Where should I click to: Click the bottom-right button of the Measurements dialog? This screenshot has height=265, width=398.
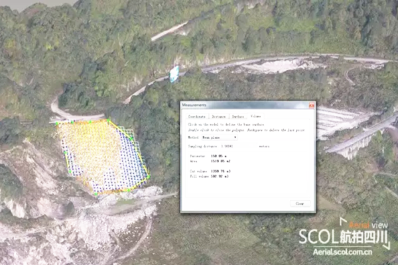tap(300, 203)
